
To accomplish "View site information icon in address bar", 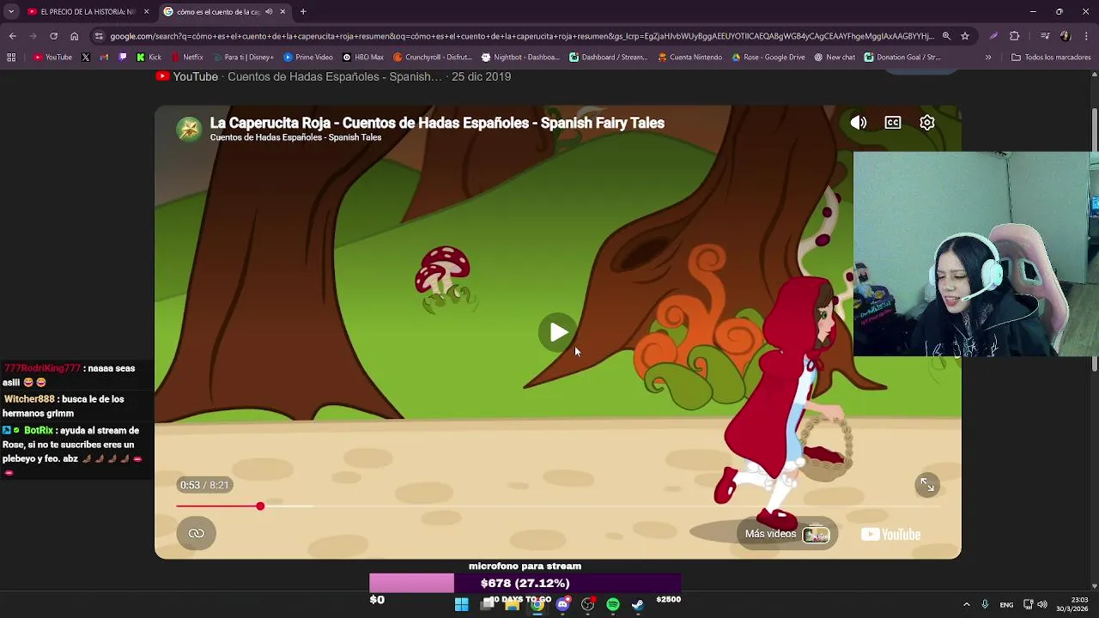I will coord(99,36).
